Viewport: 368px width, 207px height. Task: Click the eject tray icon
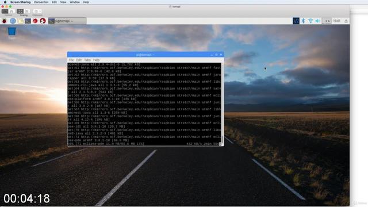[346, 21]
